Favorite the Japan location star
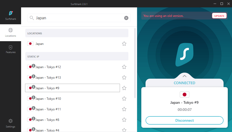The image size is (232, 132). (124, 44)
